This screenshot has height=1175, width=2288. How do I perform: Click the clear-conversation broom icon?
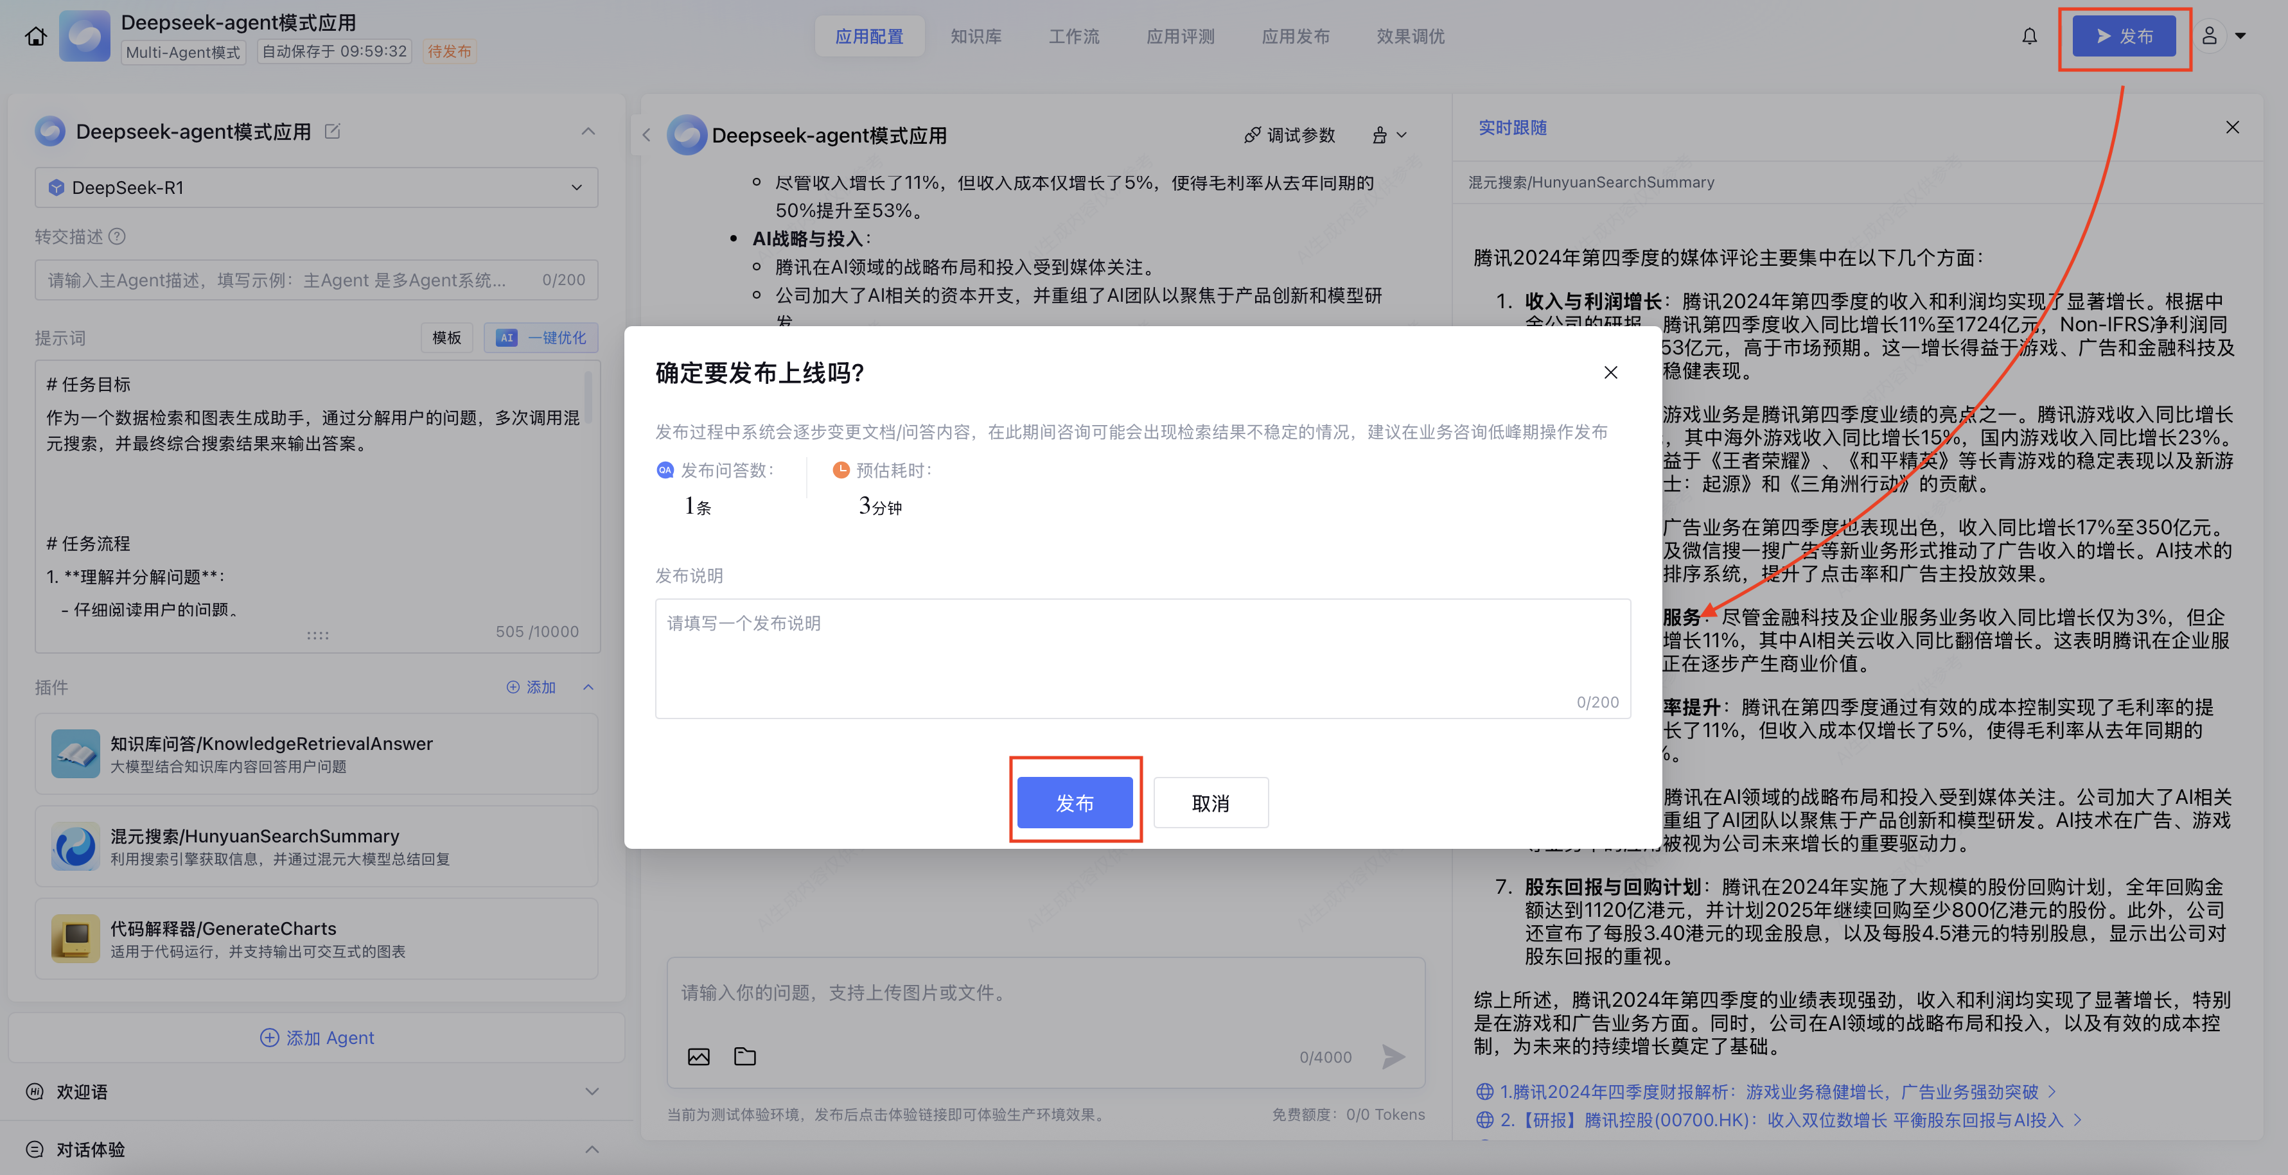(x=1379, y=135)
